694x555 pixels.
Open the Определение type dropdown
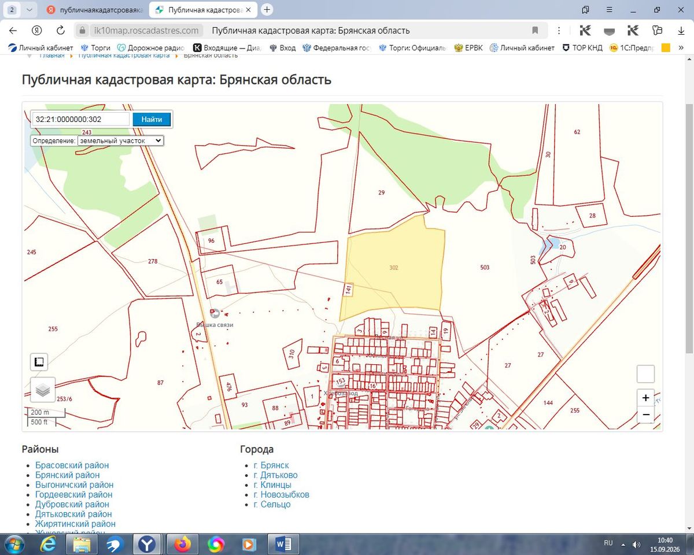click(120, 140)
